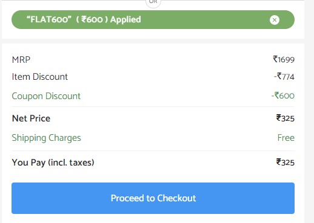Click the green coupon banner background
The image size is (314, 223).
(x=202, y=20)
